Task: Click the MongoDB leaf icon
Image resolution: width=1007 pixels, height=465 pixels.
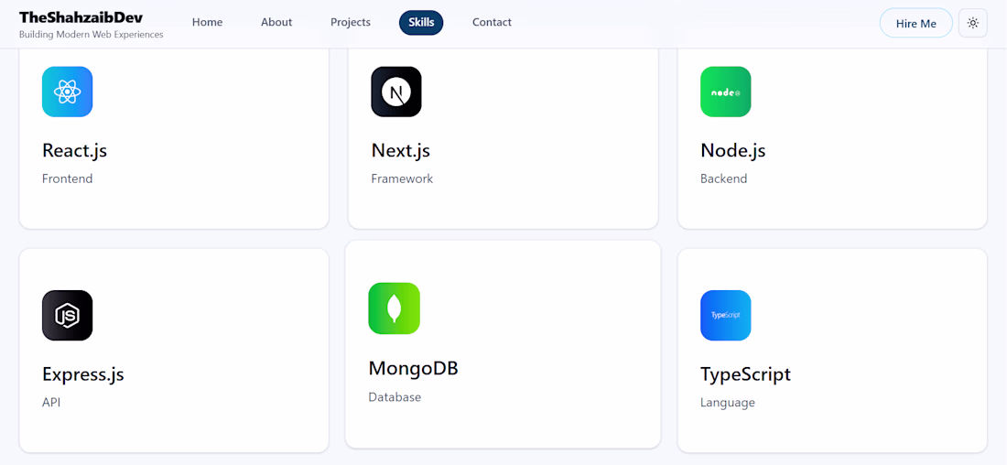Action: [x=395, y=308]
